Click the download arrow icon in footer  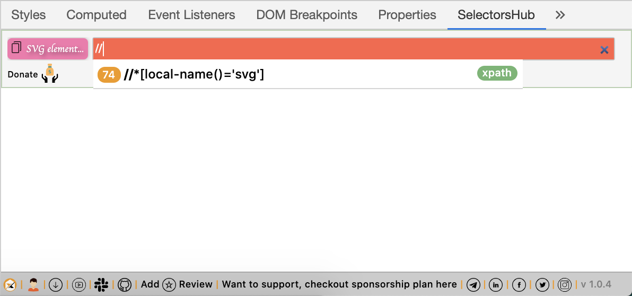click(x=56, y=285)
